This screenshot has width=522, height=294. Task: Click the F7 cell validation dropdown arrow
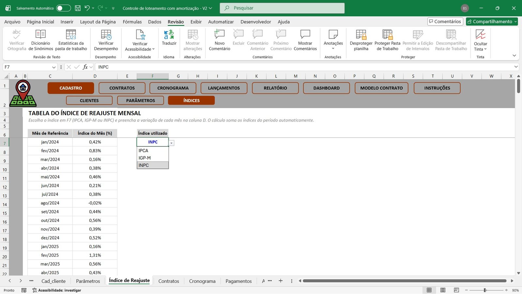(171, 143)
